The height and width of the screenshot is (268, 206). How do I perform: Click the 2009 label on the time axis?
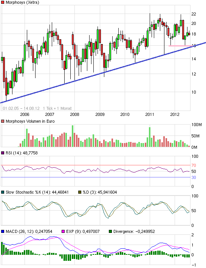coord(100,114)
